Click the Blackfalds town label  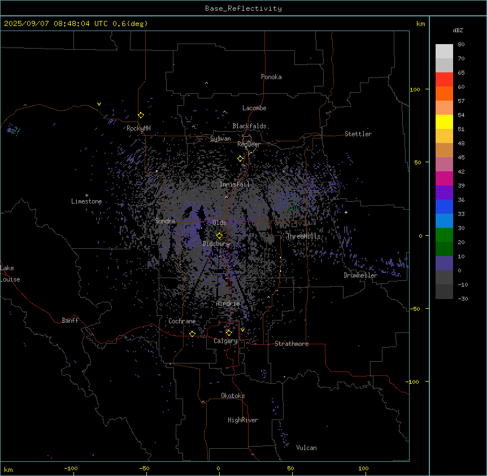coord(249,126)
